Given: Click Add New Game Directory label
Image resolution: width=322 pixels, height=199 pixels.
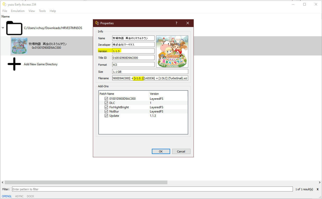Looking at the screenshot, I should 41,64.
